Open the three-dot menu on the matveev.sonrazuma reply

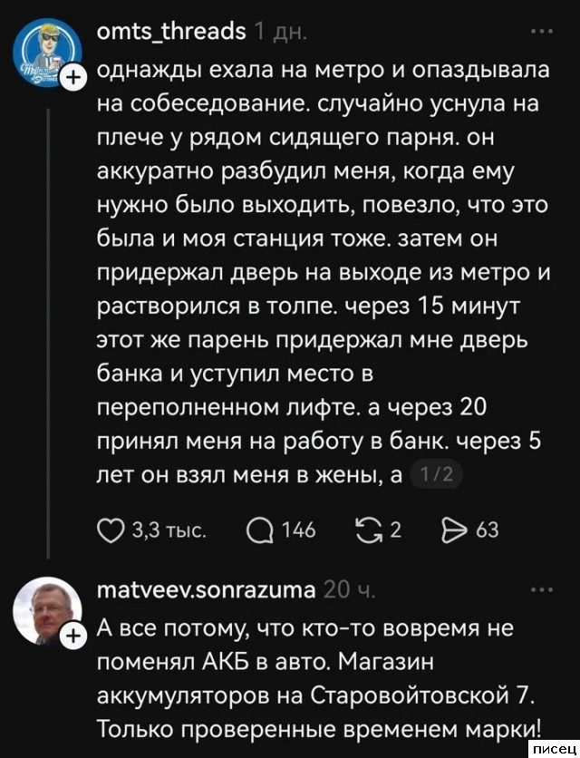(544, 588)
